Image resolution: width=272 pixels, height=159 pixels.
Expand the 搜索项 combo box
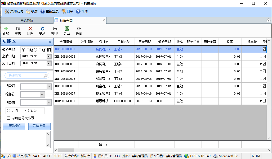49,87
